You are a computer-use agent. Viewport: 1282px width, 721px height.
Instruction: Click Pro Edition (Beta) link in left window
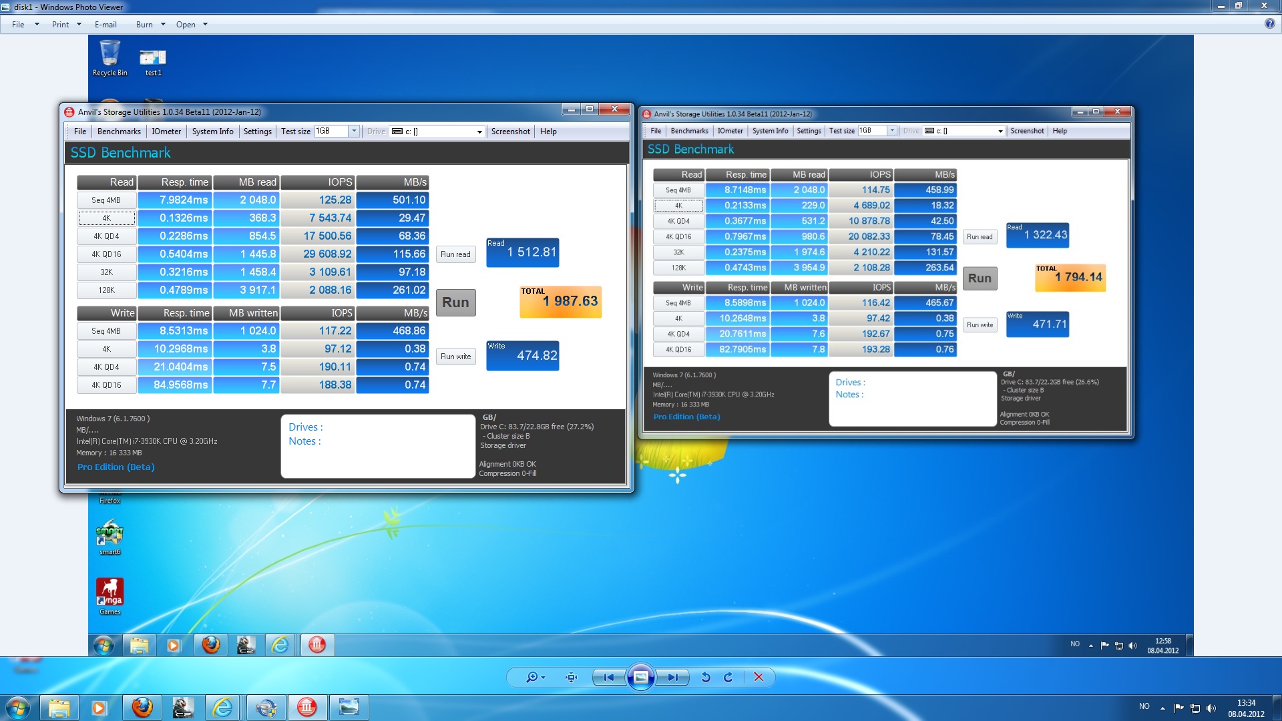click(x=116, y=467)
